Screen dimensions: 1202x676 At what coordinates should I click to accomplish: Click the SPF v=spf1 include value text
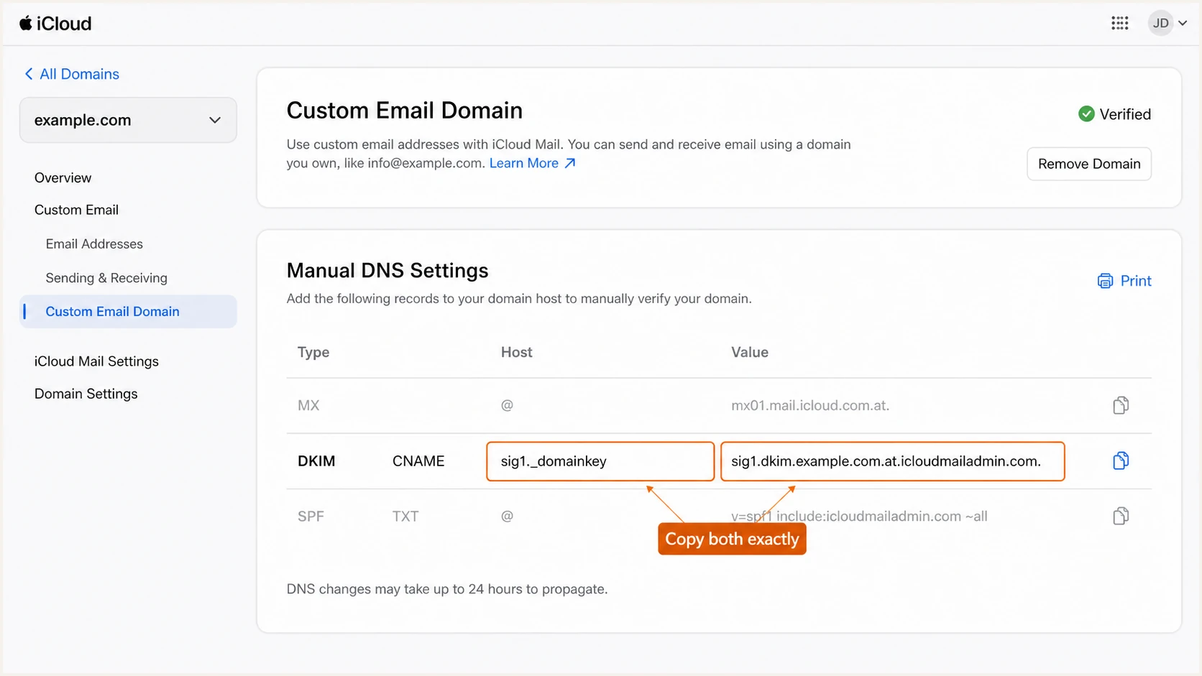click(x=859, y=516)
